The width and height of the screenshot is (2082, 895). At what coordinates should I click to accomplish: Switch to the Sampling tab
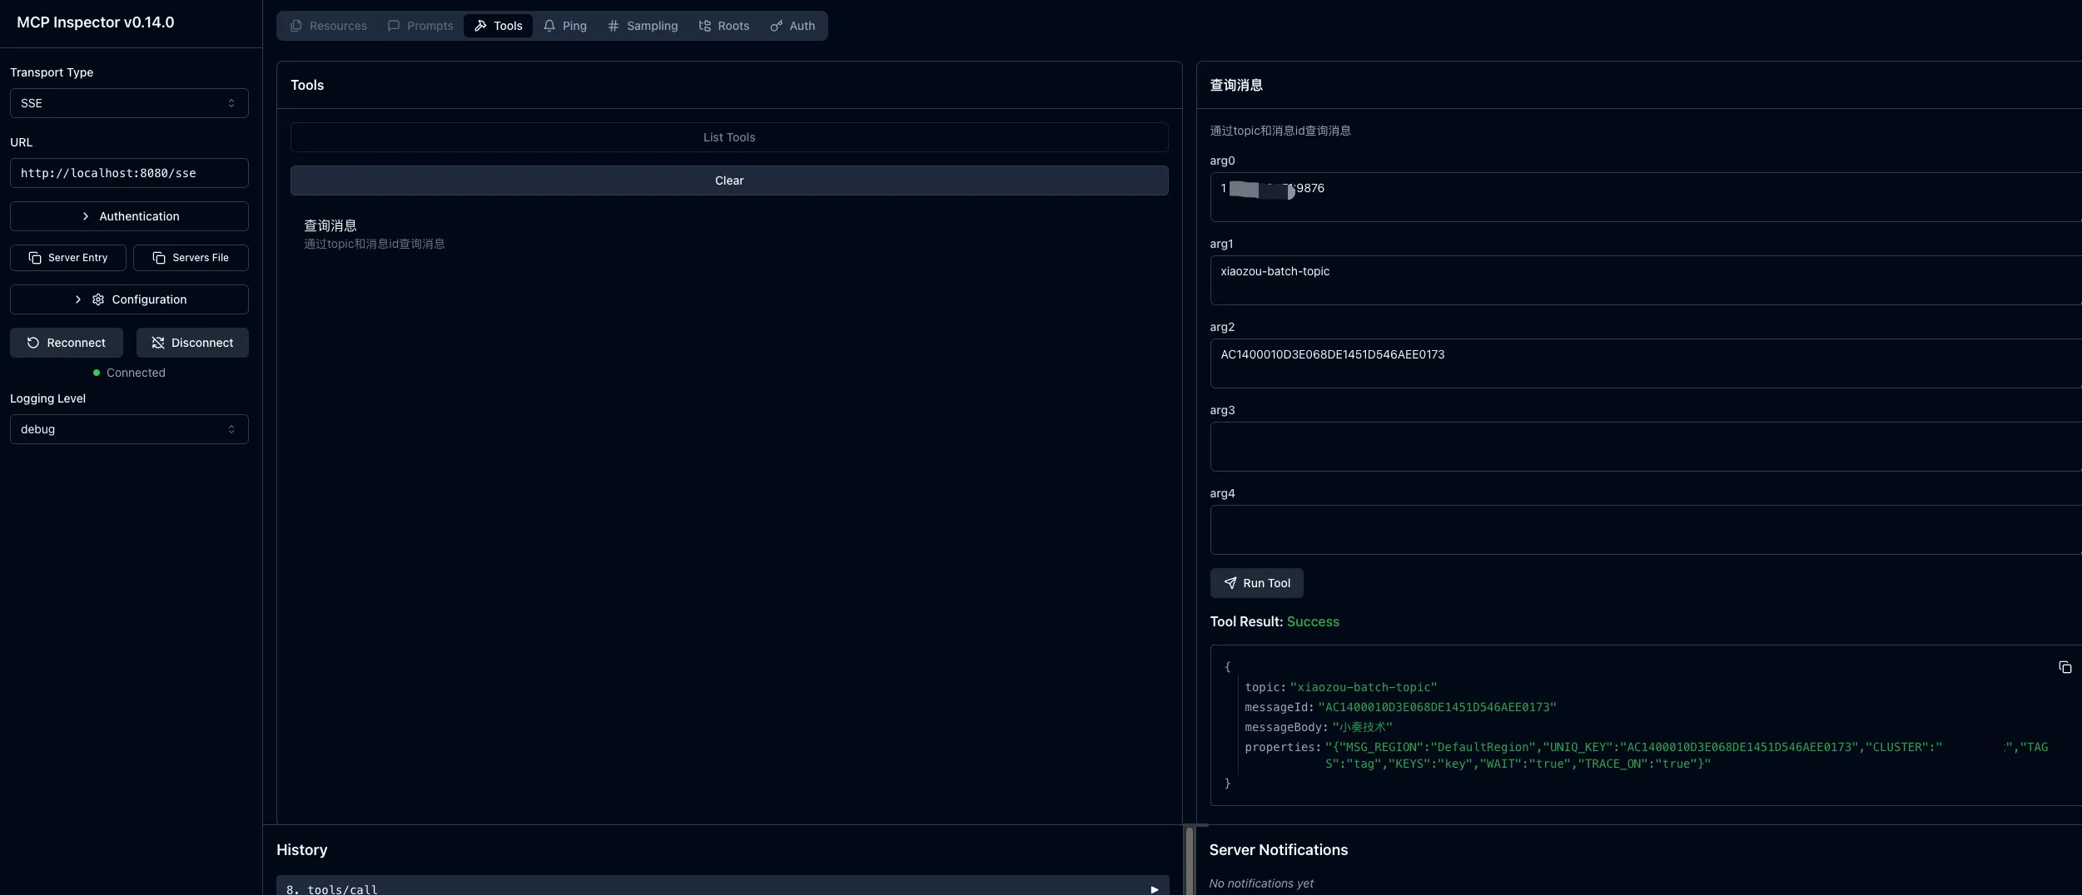pyautogui.click(x=642, y=26)
